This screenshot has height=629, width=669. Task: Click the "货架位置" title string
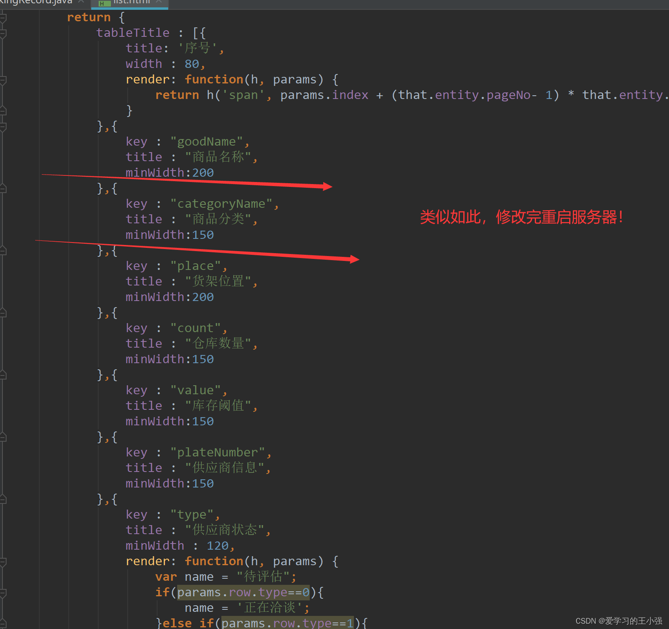(x=218, y=281)
